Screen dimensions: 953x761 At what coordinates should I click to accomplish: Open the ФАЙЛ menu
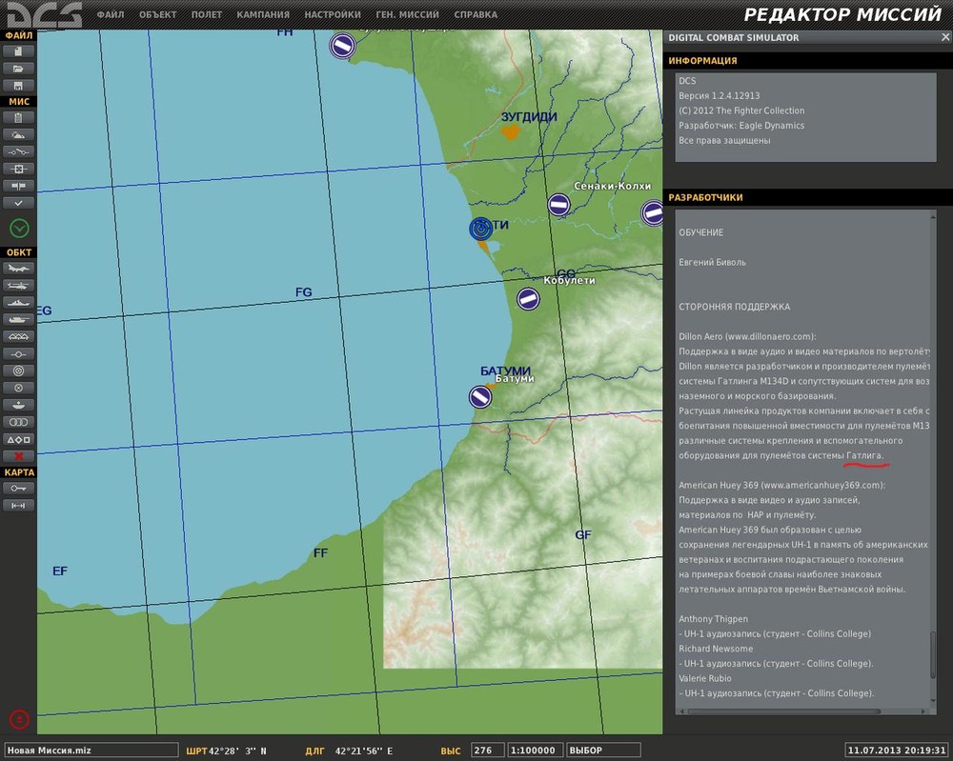pyautogui.click(x=110, y=14)
